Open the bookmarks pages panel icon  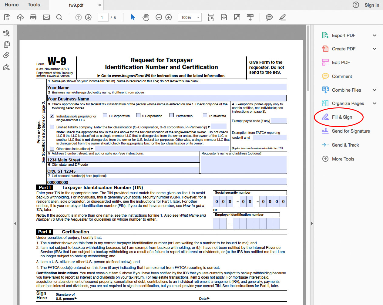coord(6,44)
